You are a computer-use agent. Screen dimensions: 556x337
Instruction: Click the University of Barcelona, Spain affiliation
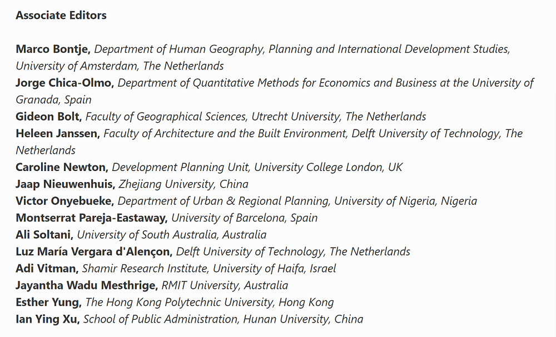click(x=244, y=218)
